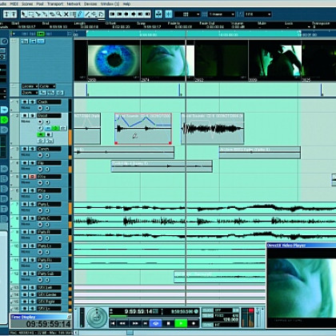Open the Transport menu
This screenshot has height=336, width=336.
coord(55,4)
